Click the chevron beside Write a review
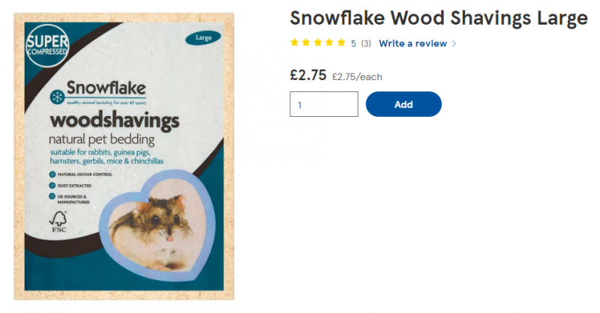The width and height of the screenshot is (600, 313). pyautogui.click(x=454, y=43)
